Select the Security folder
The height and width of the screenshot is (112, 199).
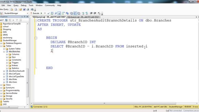(x=9, y=99)
